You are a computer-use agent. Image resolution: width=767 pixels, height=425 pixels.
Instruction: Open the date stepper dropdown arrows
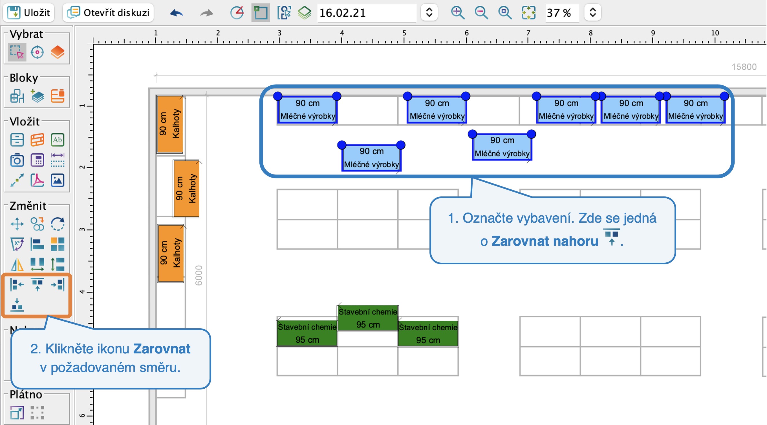coord(429,12)
